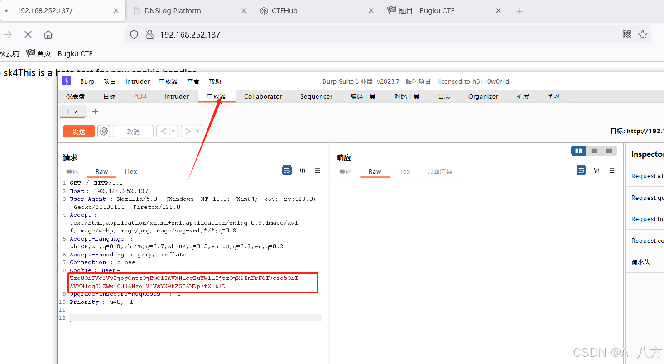Open new browser tab with plus button
Viewport: 664px width, 364px height.
520,11
